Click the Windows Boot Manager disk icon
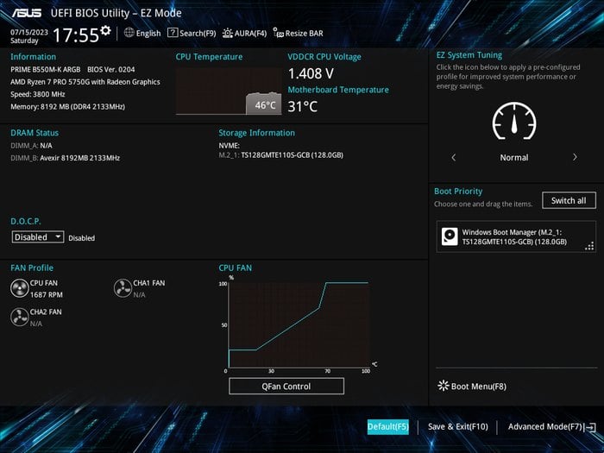 (x=450, y=236)
